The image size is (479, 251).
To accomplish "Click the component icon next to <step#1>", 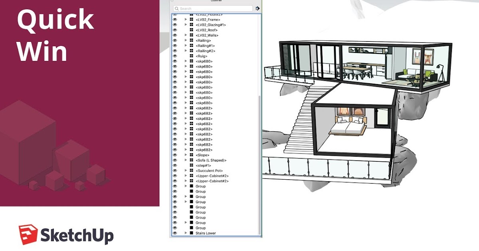I will [192, 165].
